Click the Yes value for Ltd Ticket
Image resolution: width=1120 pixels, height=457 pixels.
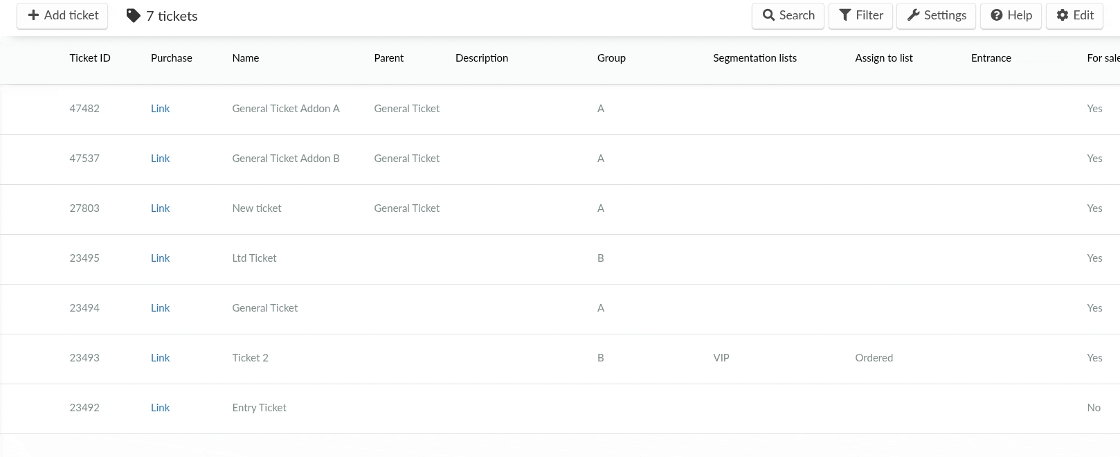pos(1094,258)
